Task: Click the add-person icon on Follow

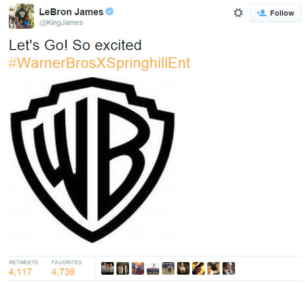Action: [x=262, y=13]
